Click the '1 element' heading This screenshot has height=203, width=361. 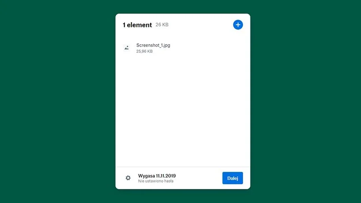(137, 25)
